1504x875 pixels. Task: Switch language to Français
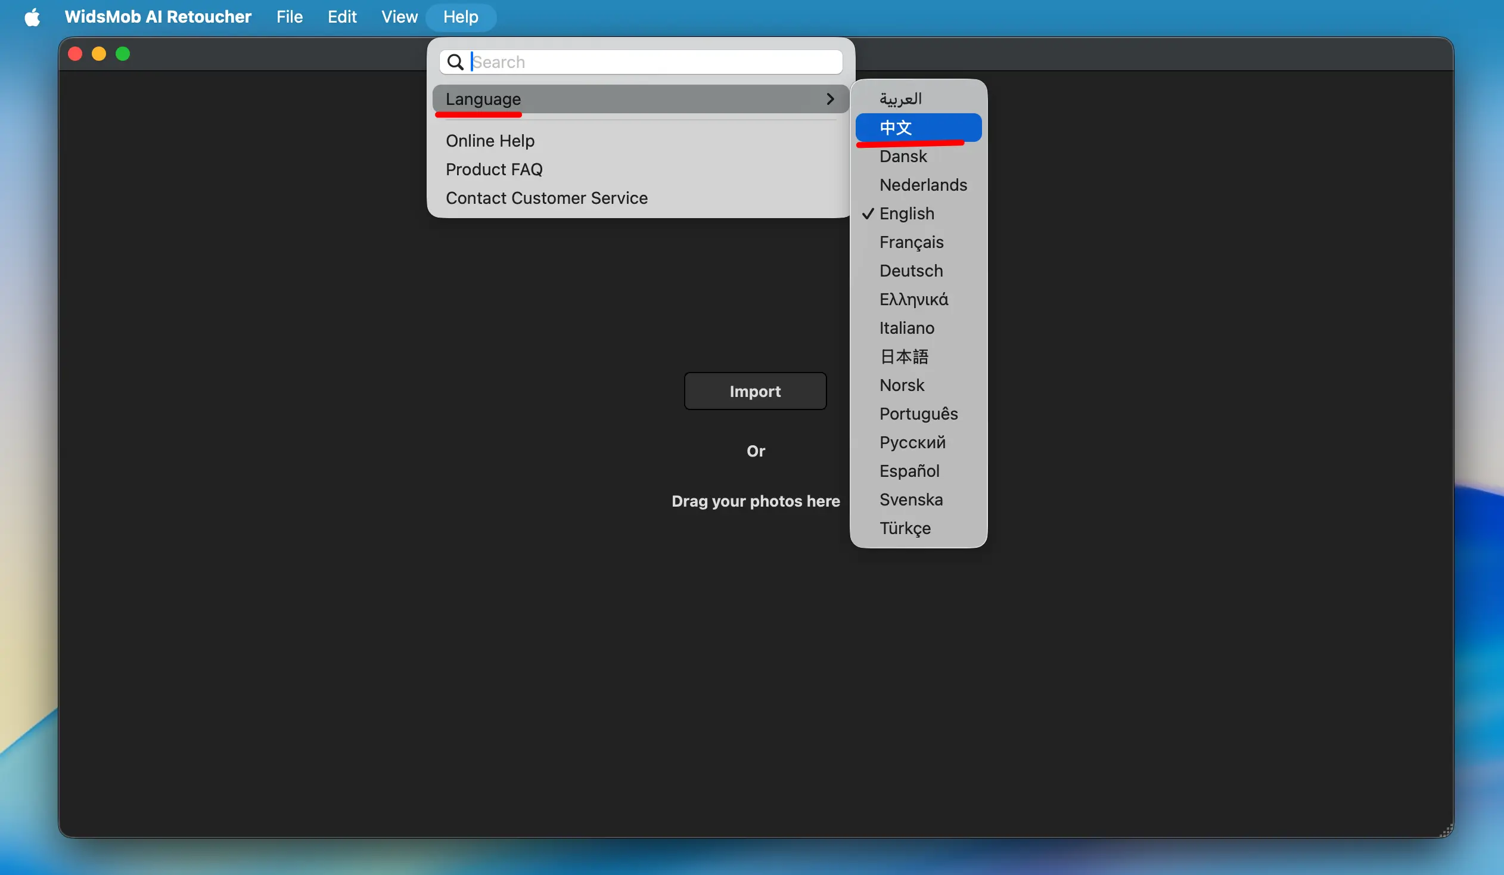[911, 243]
